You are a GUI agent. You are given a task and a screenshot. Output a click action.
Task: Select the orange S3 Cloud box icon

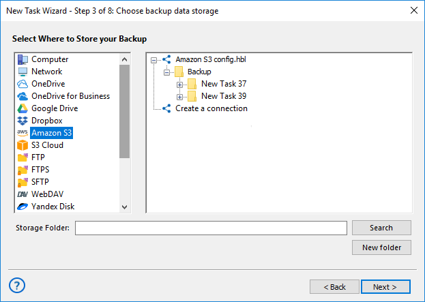point(23,145)
